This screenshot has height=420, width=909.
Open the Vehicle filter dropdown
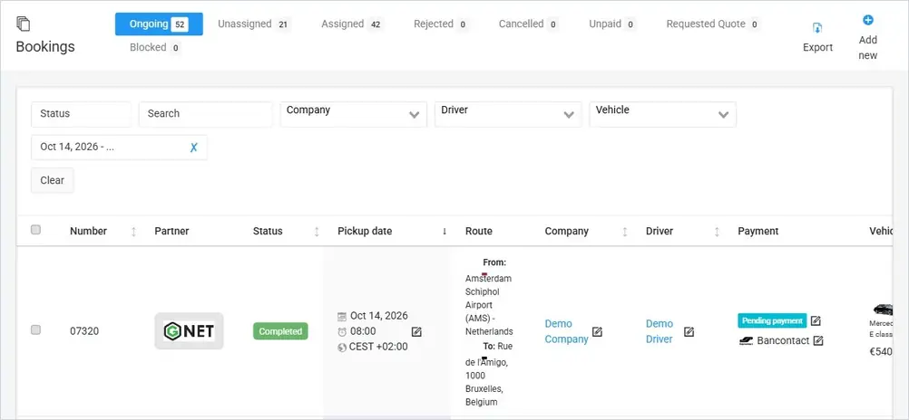point(662,115)
